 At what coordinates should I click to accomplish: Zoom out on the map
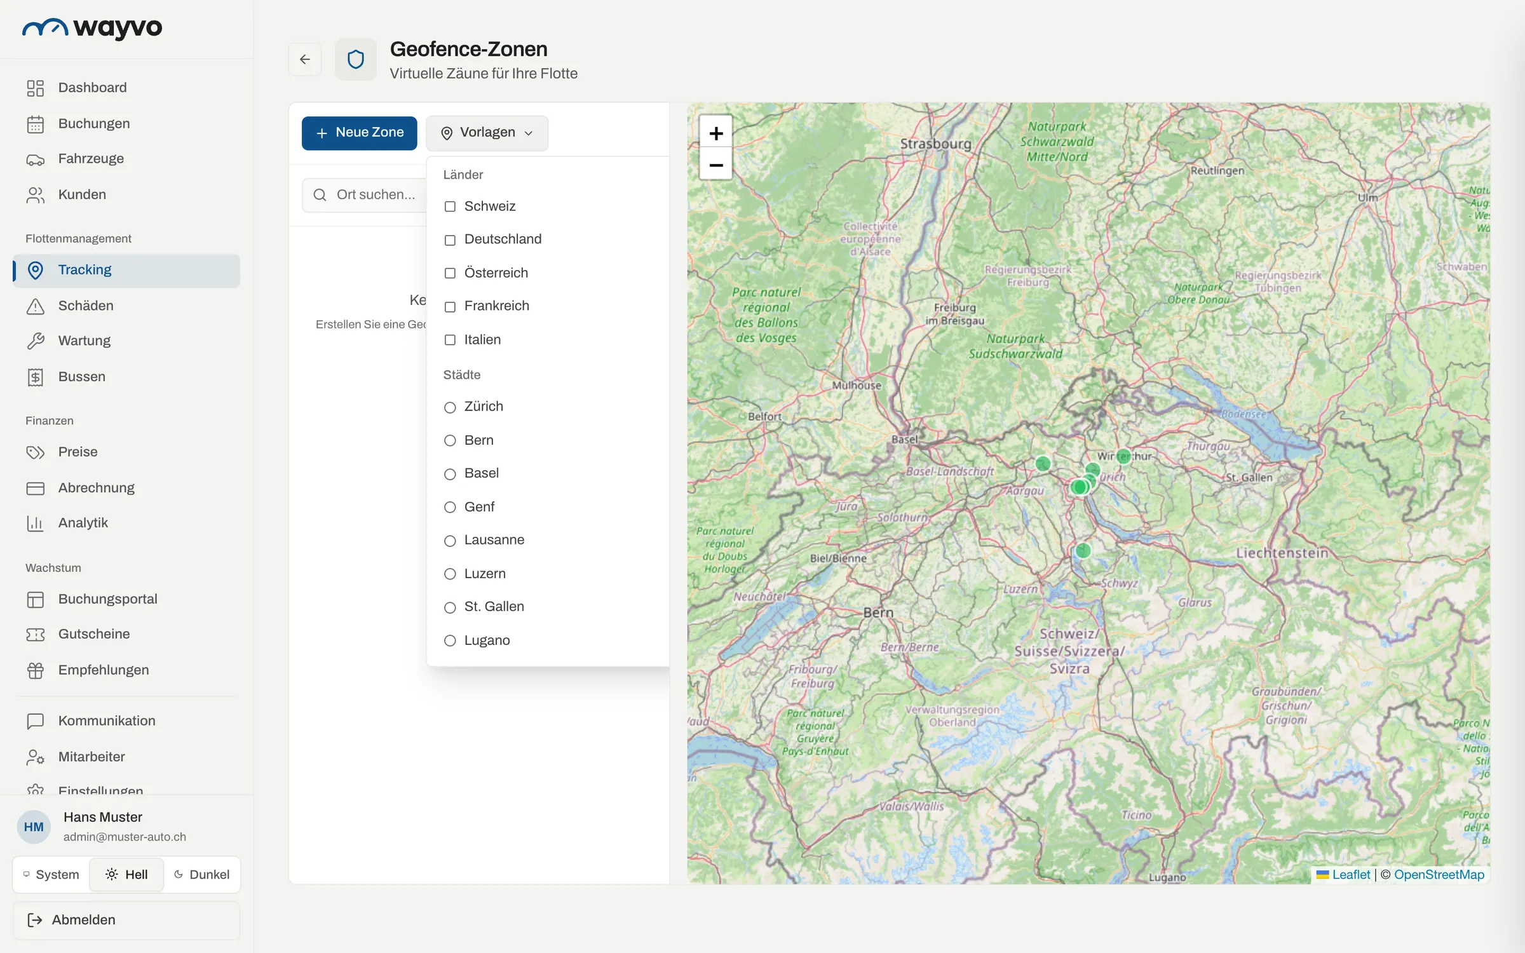[716, 165]
